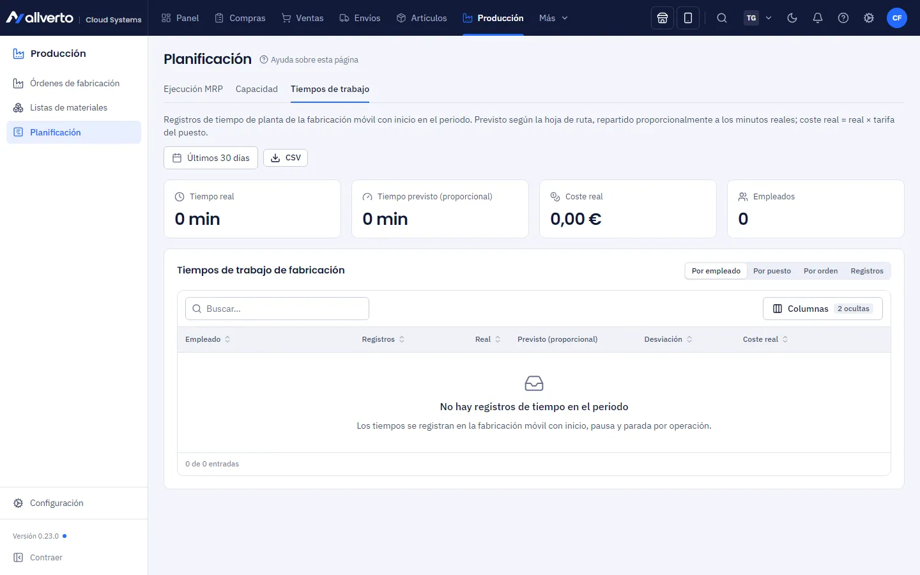This screenshot has height=575, width=920.
Task: Toggle dark mode with the moon icon
Action: click(792, 18)
